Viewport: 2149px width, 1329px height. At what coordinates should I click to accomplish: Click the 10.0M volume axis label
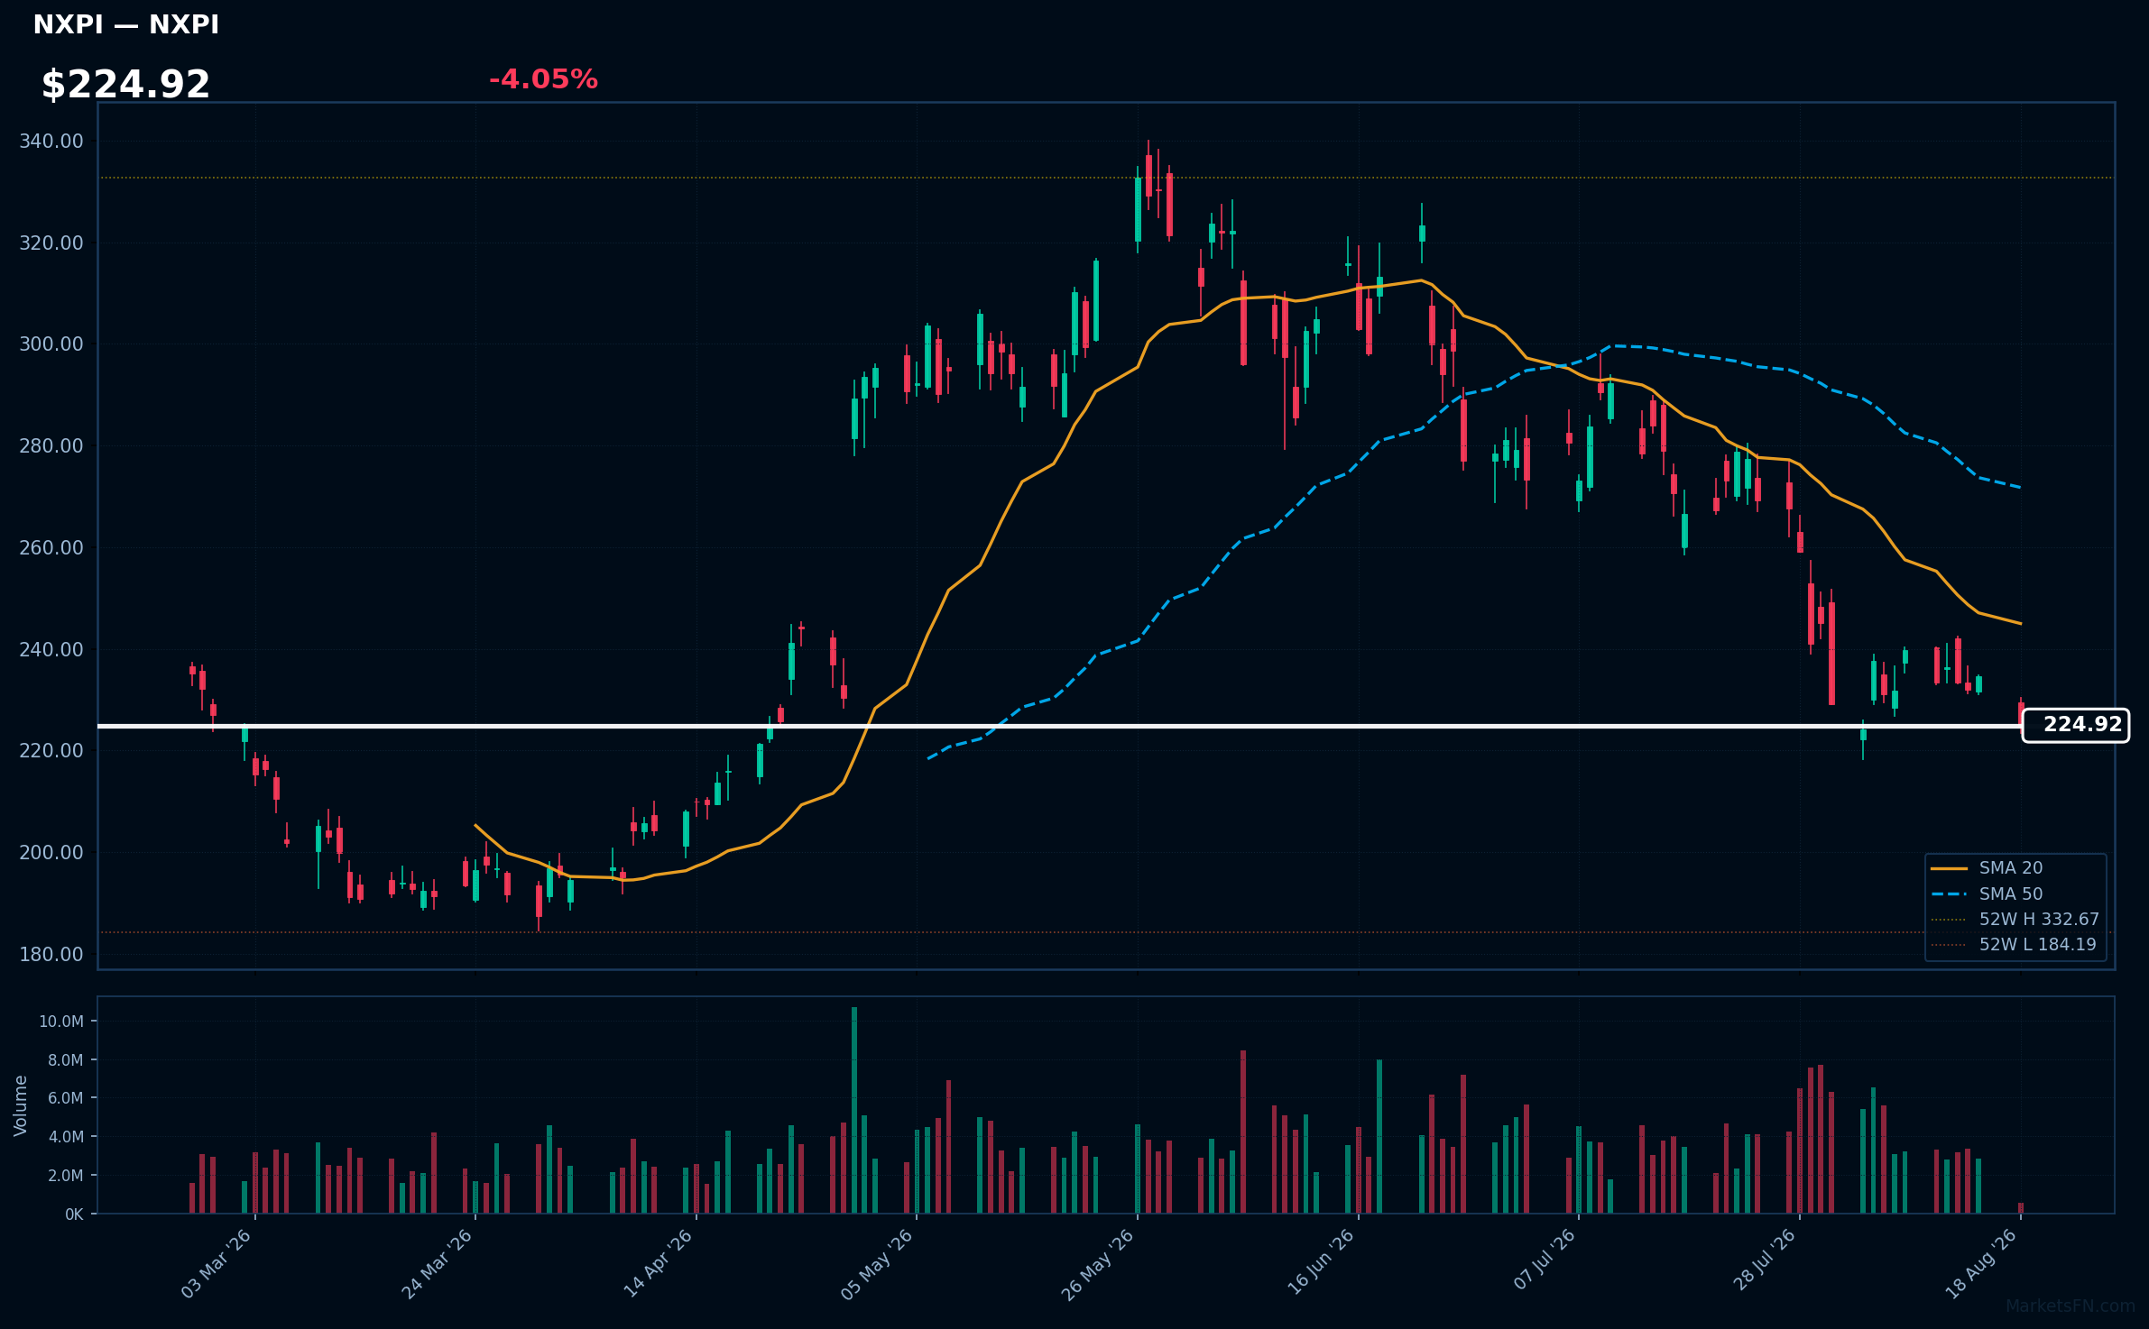(x=61, y=1022)
